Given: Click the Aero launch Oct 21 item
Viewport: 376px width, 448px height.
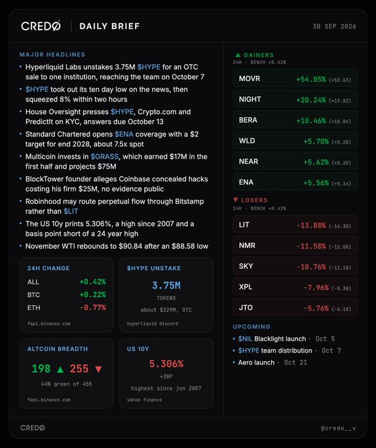Looking at the screenshot, I should tap(273, 362).
